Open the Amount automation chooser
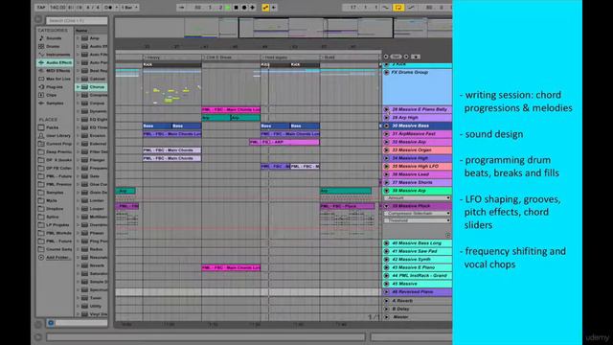 tap(418, 198)
